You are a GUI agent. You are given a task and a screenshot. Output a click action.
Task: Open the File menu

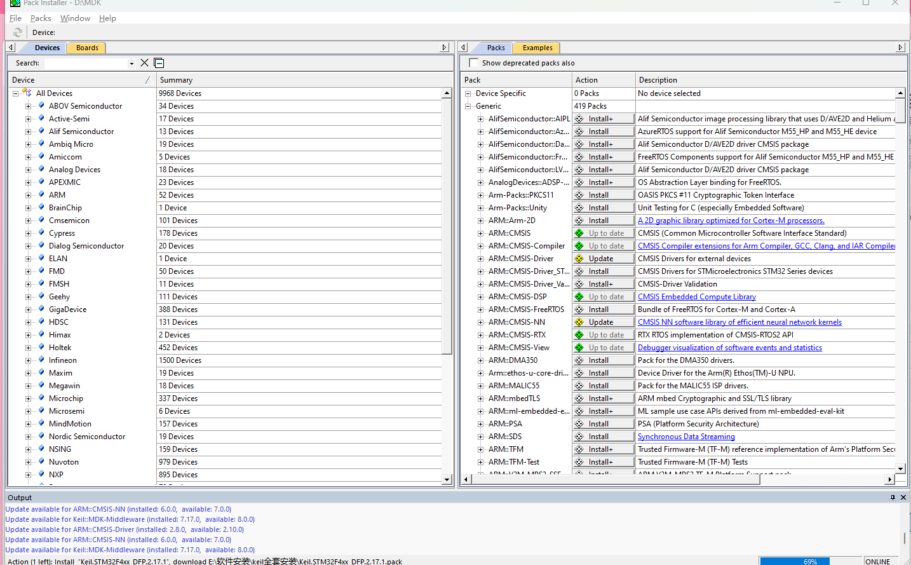point(15,18)
